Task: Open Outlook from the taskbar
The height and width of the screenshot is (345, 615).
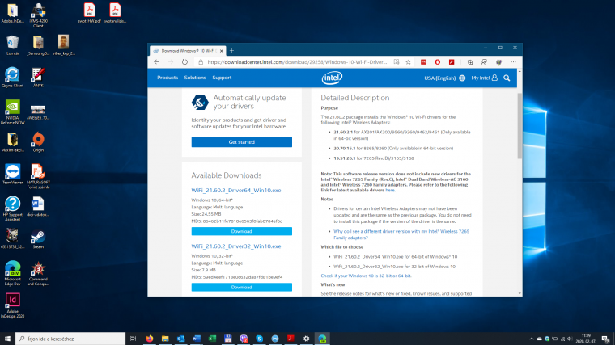Action: tap(180, 339)
